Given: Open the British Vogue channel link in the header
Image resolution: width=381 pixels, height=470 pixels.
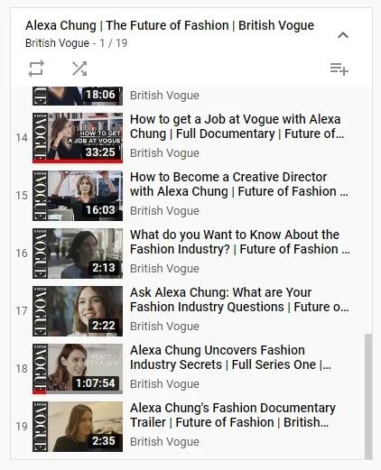Looking at the screenshot, I should tap(57, 43).
